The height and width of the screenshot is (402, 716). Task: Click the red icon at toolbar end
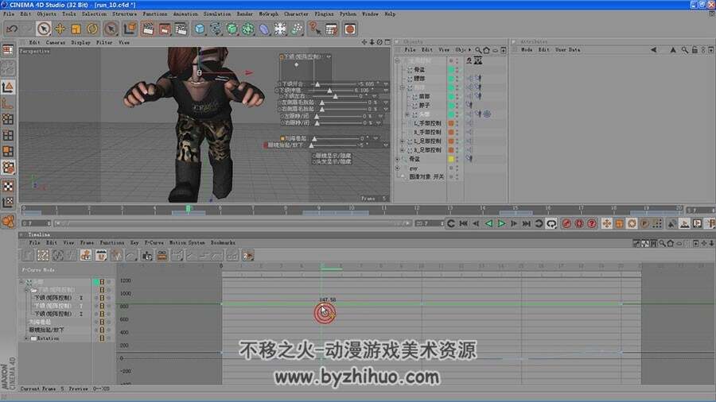point(350,29)
